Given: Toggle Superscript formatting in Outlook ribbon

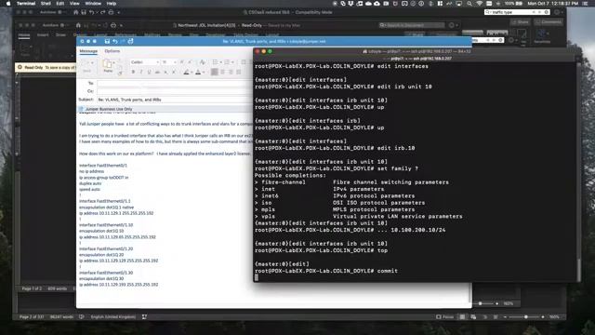Looking at the screenshot, I should [x=174, y=72].
